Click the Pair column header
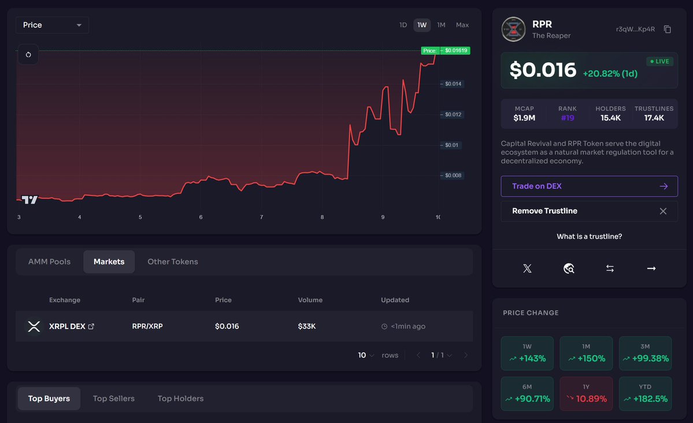 click(138, 300)
